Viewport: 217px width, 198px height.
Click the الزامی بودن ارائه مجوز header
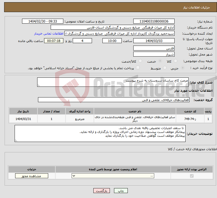coord(192,169)
